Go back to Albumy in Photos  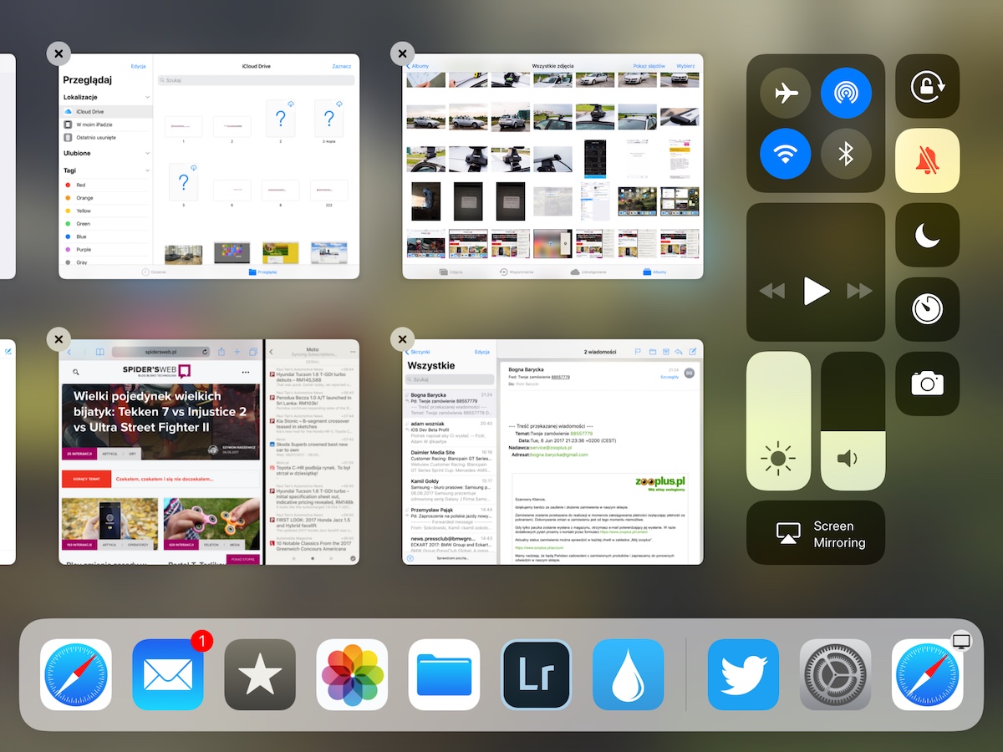click(417, 65)
